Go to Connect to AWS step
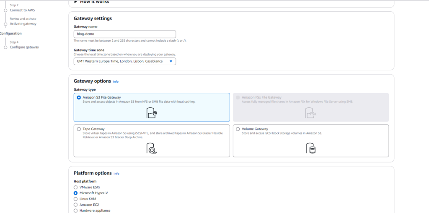Image resolution: width=429 pixels, height=213 pixels. pos(22,10)
